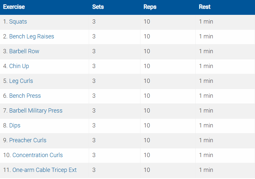Select the Sets value for Preacher Curls
This screenshot has width=255, height=179.
[x=94, y=140]
